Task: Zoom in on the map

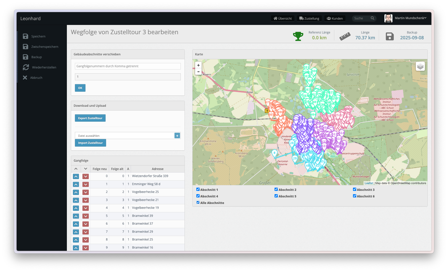Action: click(198, 65)
